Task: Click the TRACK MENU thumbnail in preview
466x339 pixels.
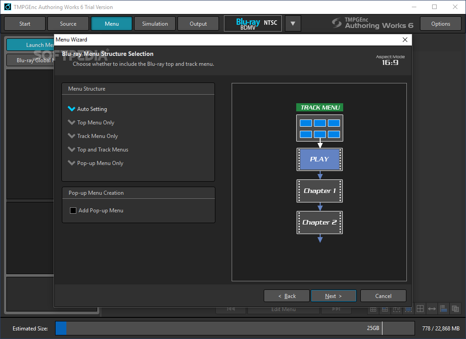Action: [320, 128]
